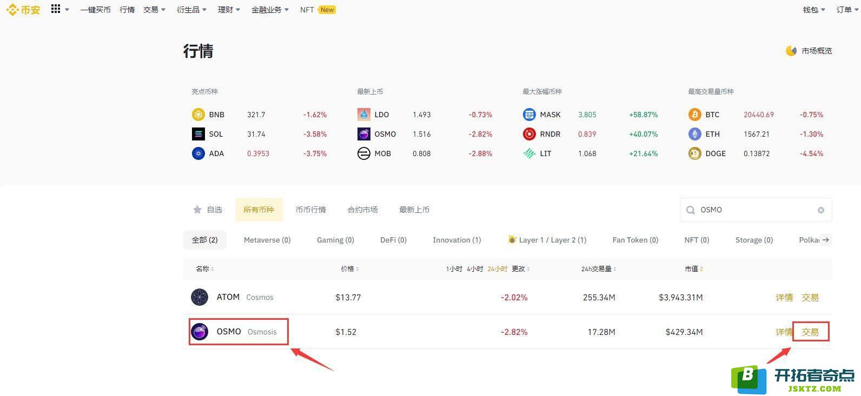Open 详情 for ATOM row

point(784,298)
